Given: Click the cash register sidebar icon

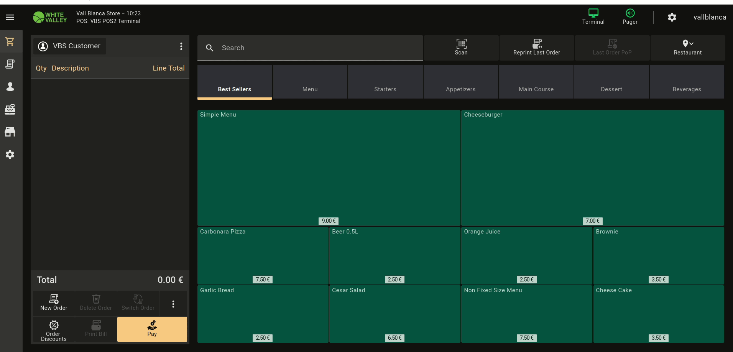Looking at the screenshot, I should click(x=10, y=109).
